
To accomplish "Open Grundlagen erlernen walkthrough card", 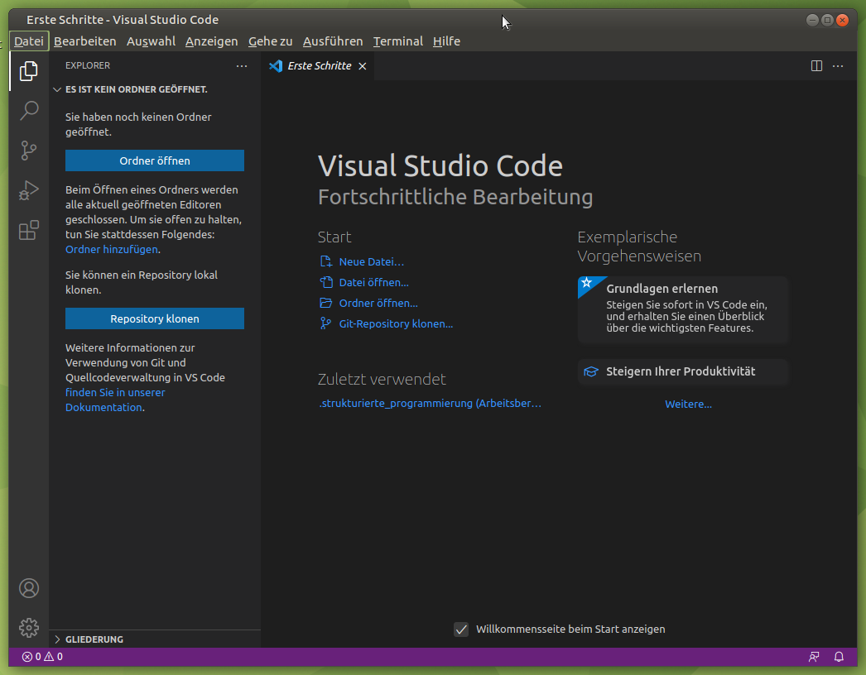I will (x=683, y=309).
